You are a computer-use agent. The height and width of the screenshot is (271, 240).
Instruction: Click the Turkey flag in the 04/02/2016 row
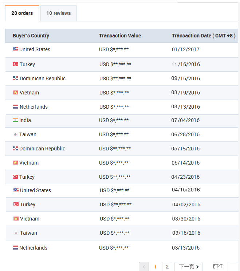16,205
